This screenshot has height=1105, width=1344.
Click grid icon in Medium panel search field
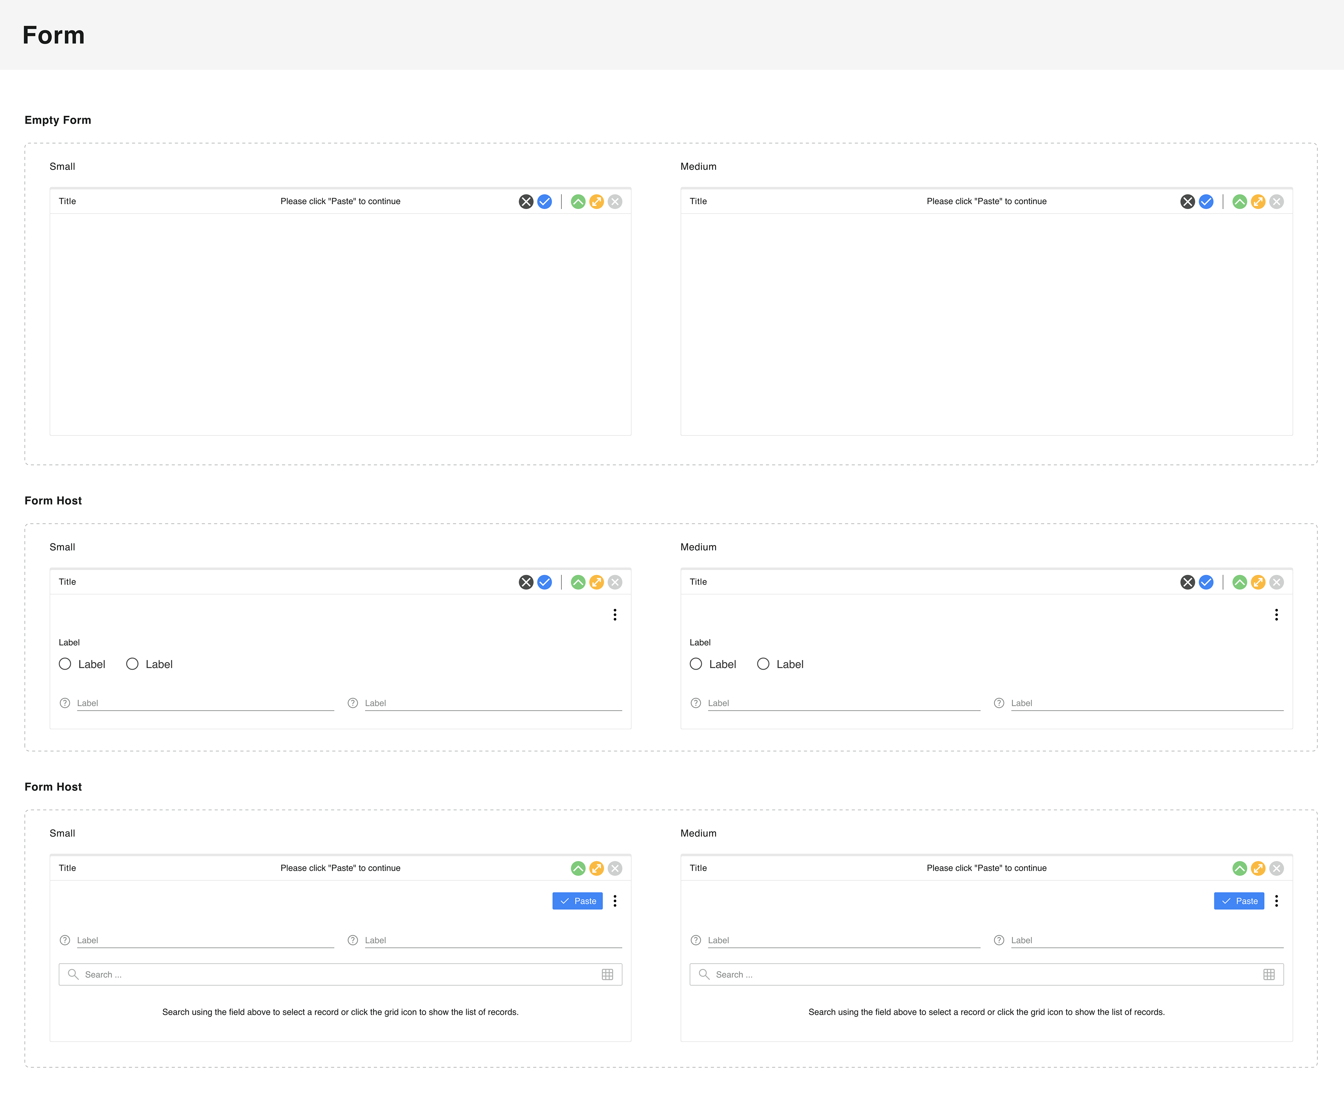pos(1269,974)
